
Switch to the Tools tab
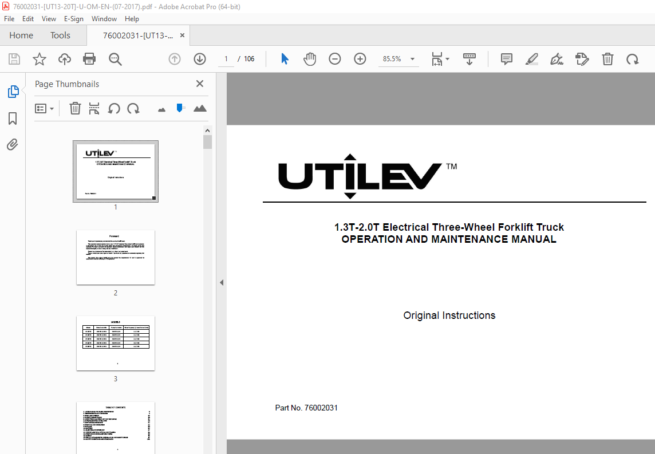(x=60, y=35)
